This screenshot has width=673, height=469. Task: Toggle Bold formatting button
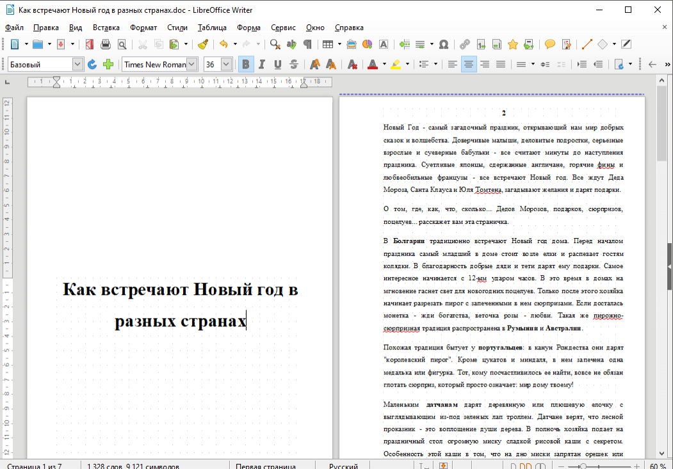coord(245,64)
